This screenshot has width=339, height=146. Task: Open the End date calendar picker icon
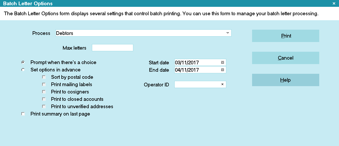[223, 70]
